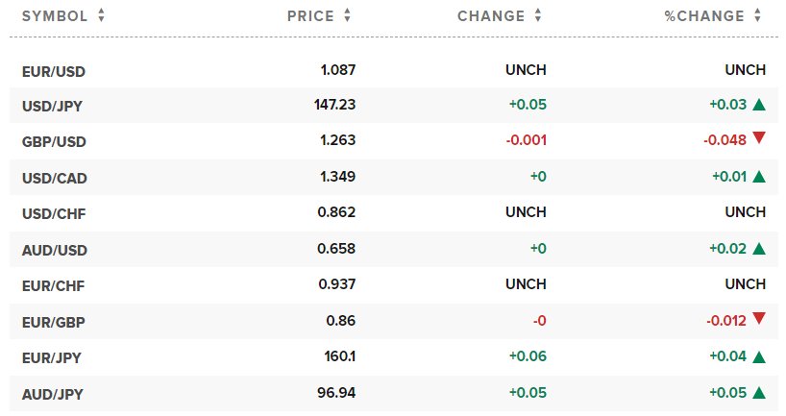The width and height of the screenshot is (786, 416).
Task: Select the EUR/CHF row UNCH change cell
Action: click(526, 284)
